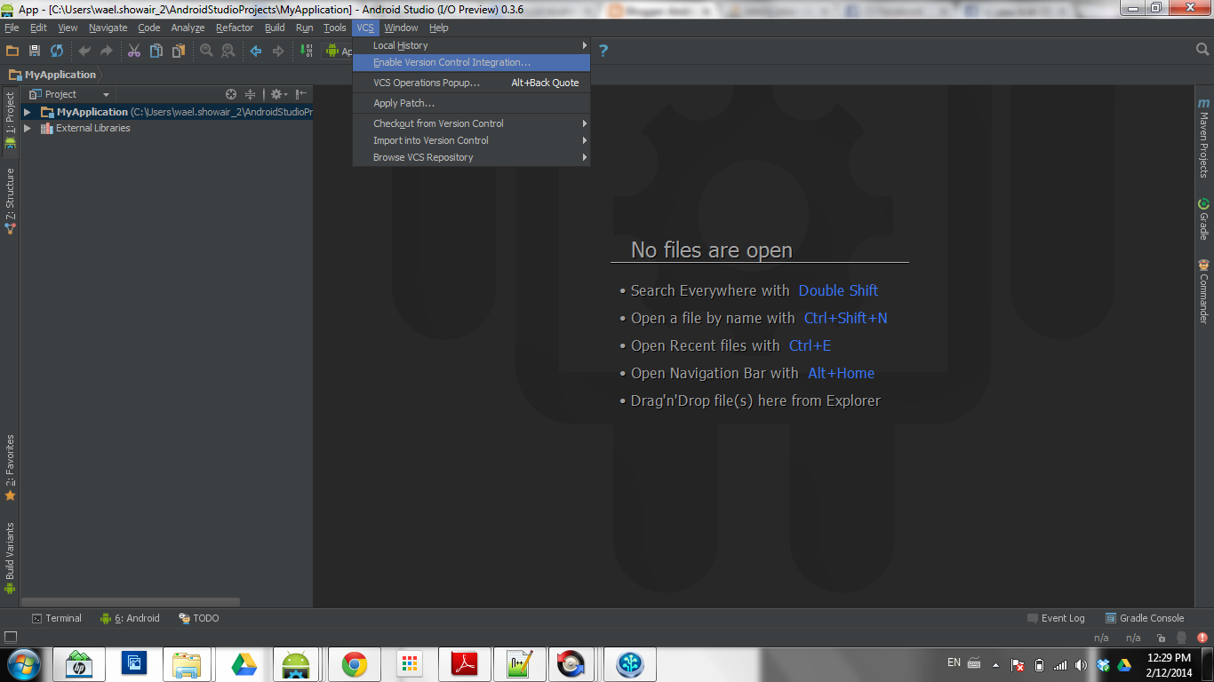The width and height of the screenshot is (1214, 682).
Task: Click the Save All floppy icon
Action: tap(35, 51)
